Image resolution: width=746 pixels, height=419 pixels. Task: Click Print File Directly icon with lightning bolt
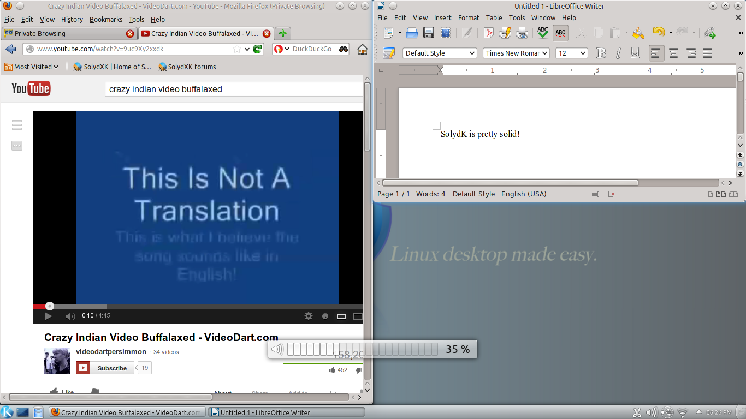point(505,33)
